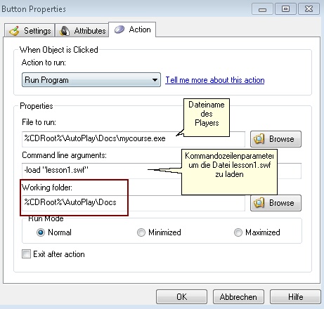Choose Maximized run mode
This screenshot has width=324, height=309.
point(238,232)
